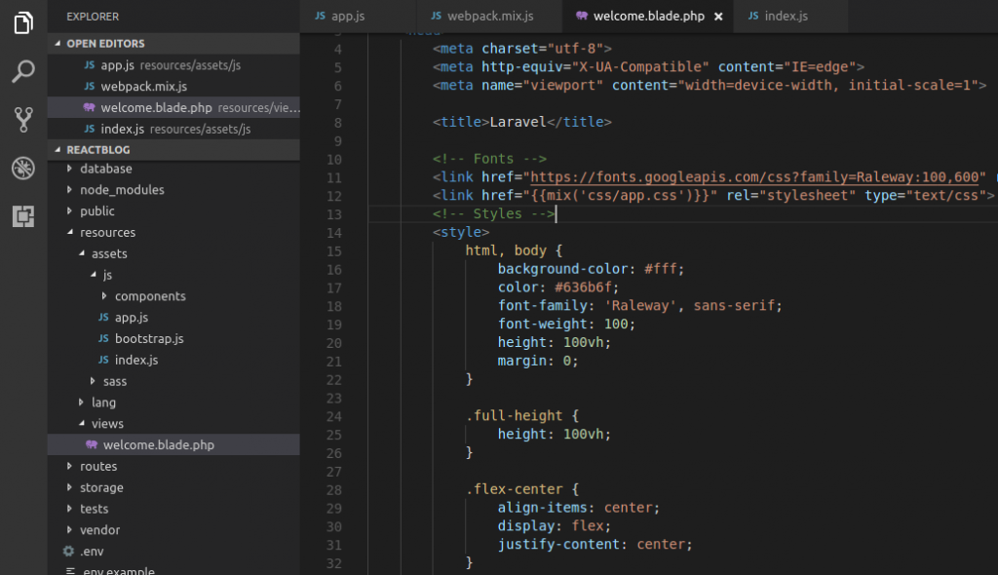Click PHP icon on welcome.blade.php tab
The image size is (998, 575).
point(582,16)
